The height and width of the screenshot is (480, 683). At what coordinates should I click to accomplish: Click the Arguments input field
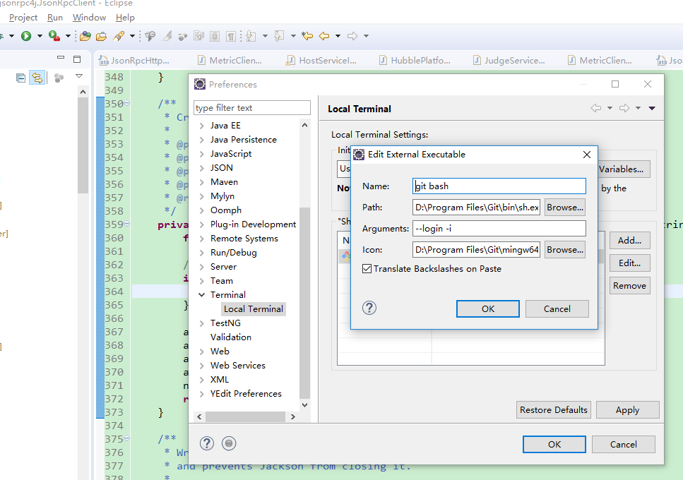(x=499, y=229)
